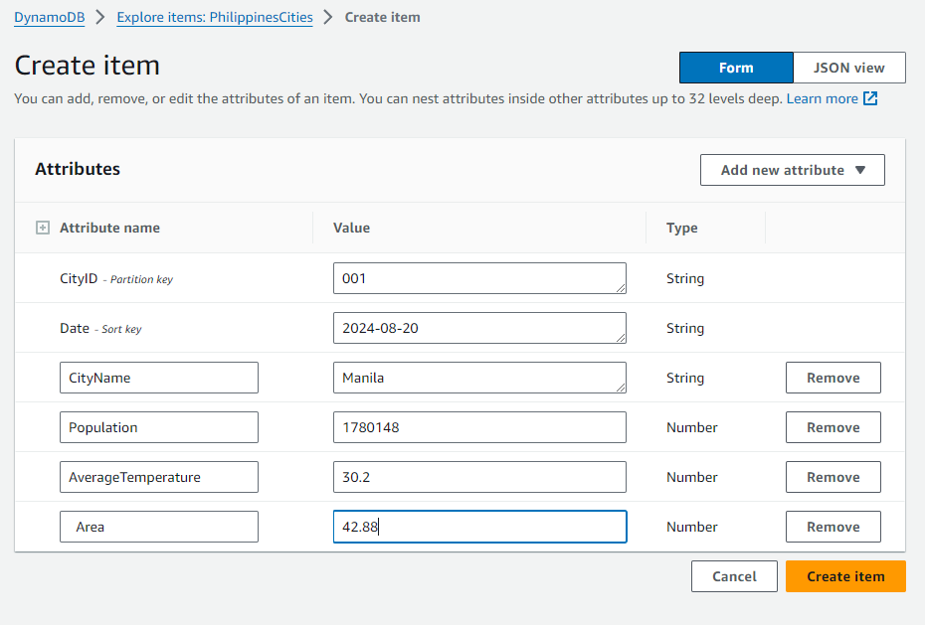
Task: Select the CityID partition key value field
Action: point(479,278)
